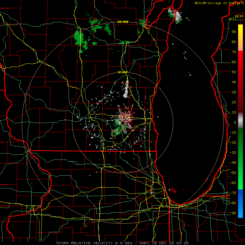Click the STORM RELATIVE VELOCITY product title
The image size is (245, 245).
pyautogui.click(x=85, y=243)
